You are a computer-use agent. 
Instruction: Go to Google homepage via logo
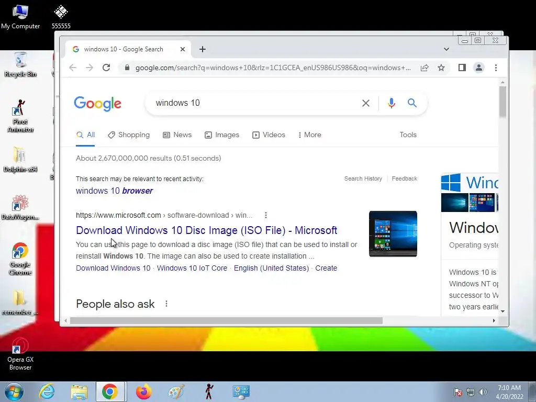pyautogui.click(x=98, y=103)
